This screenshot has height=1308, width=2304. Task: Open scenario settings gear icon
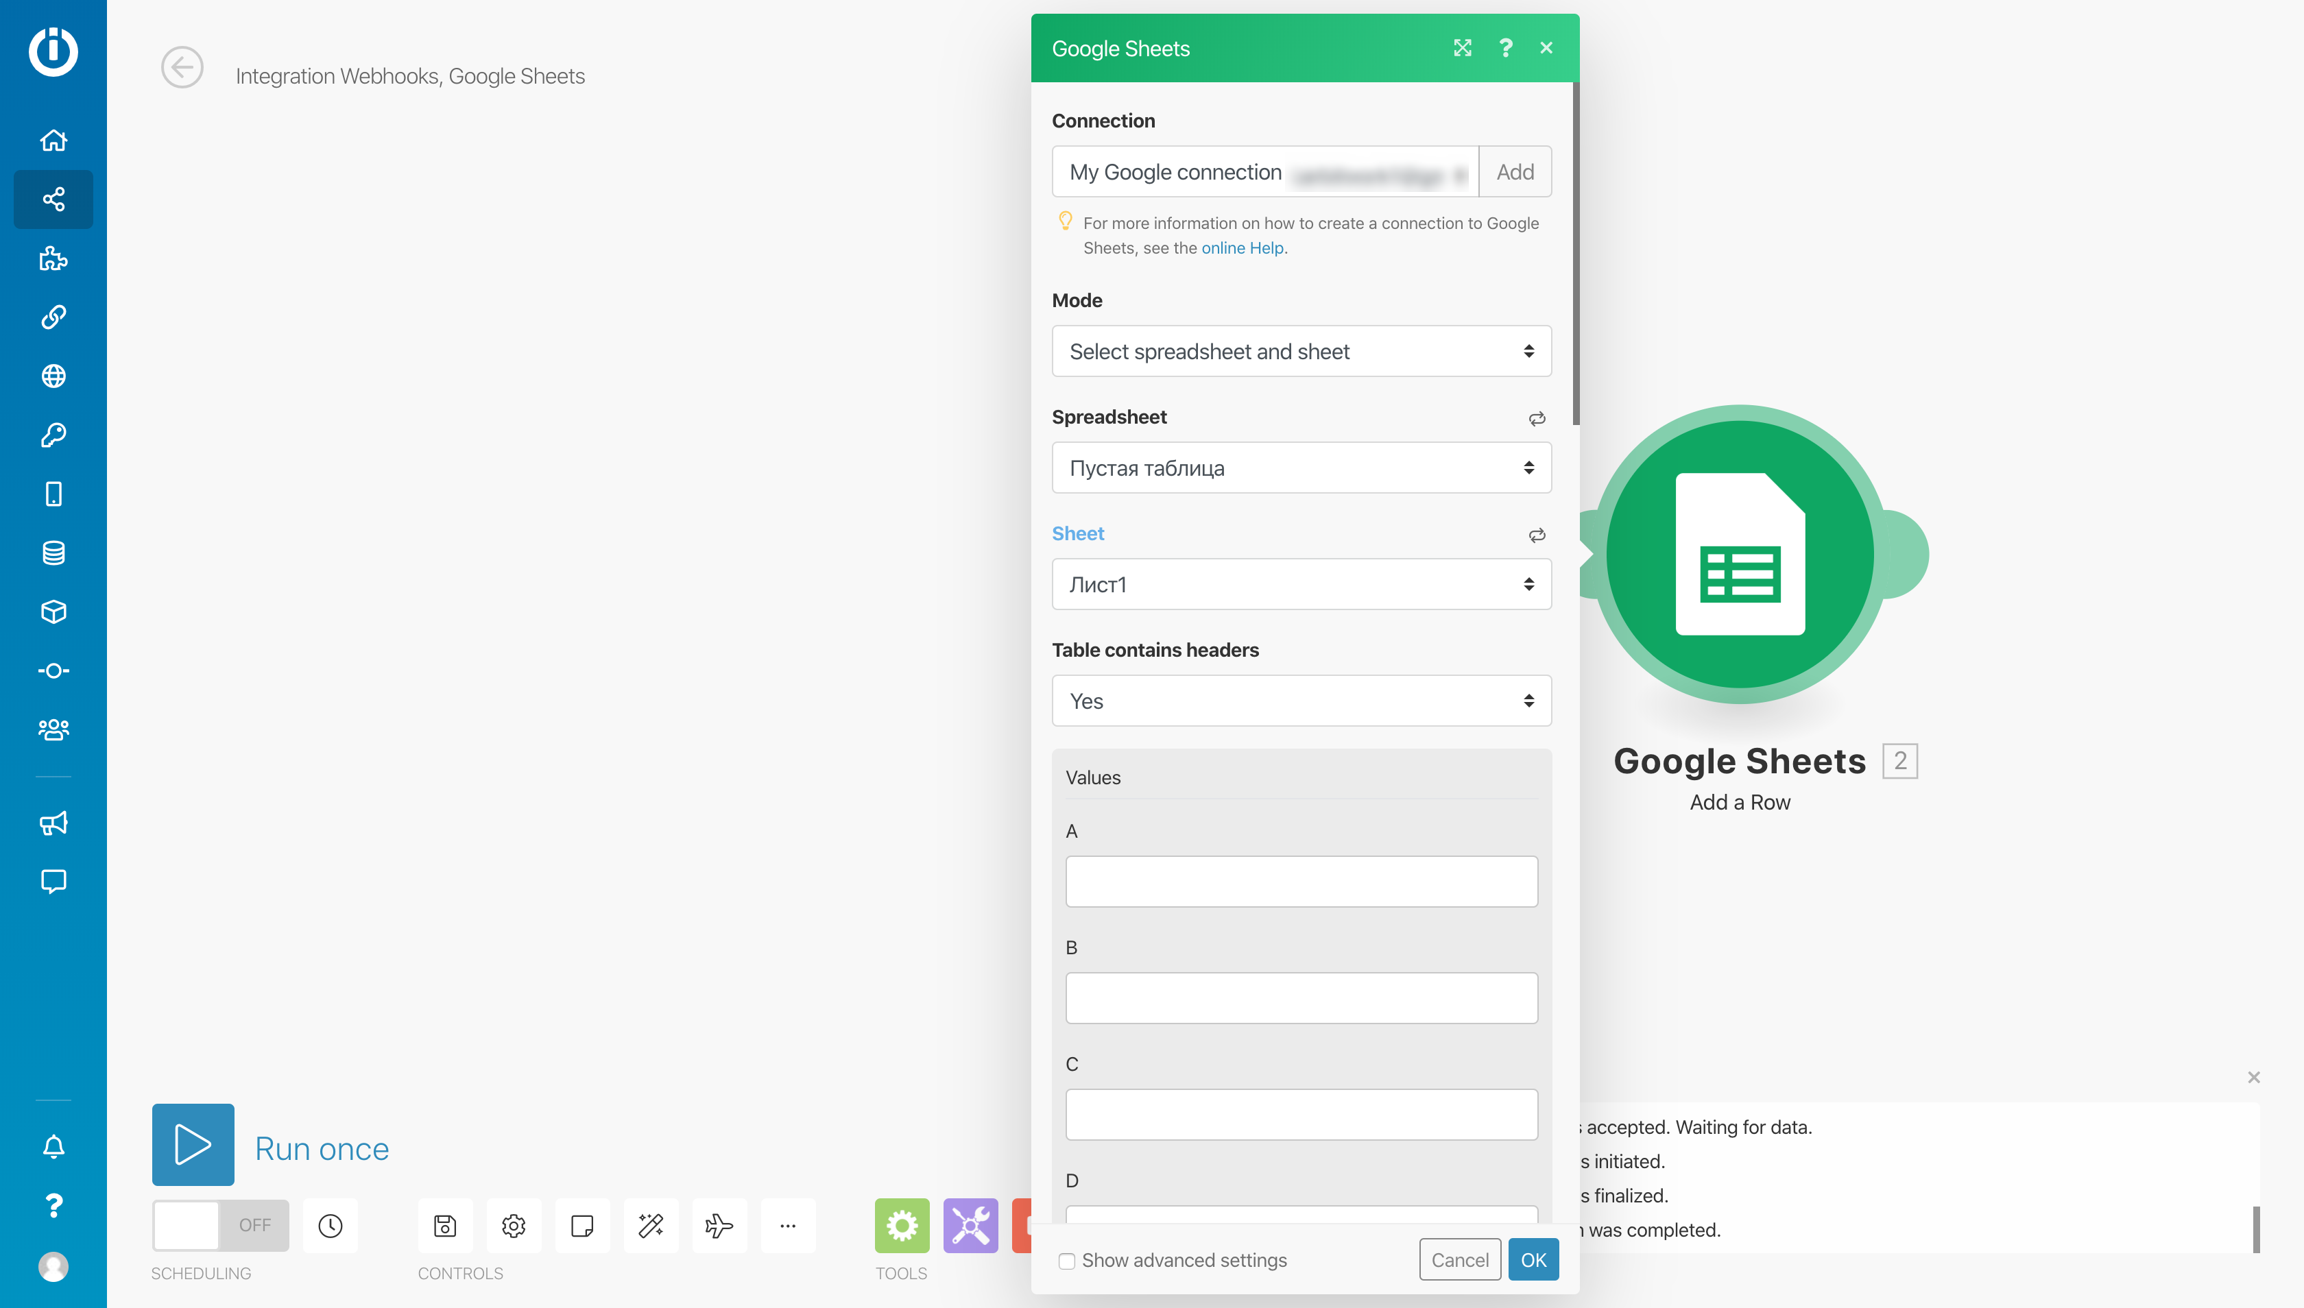[513, 1225]
